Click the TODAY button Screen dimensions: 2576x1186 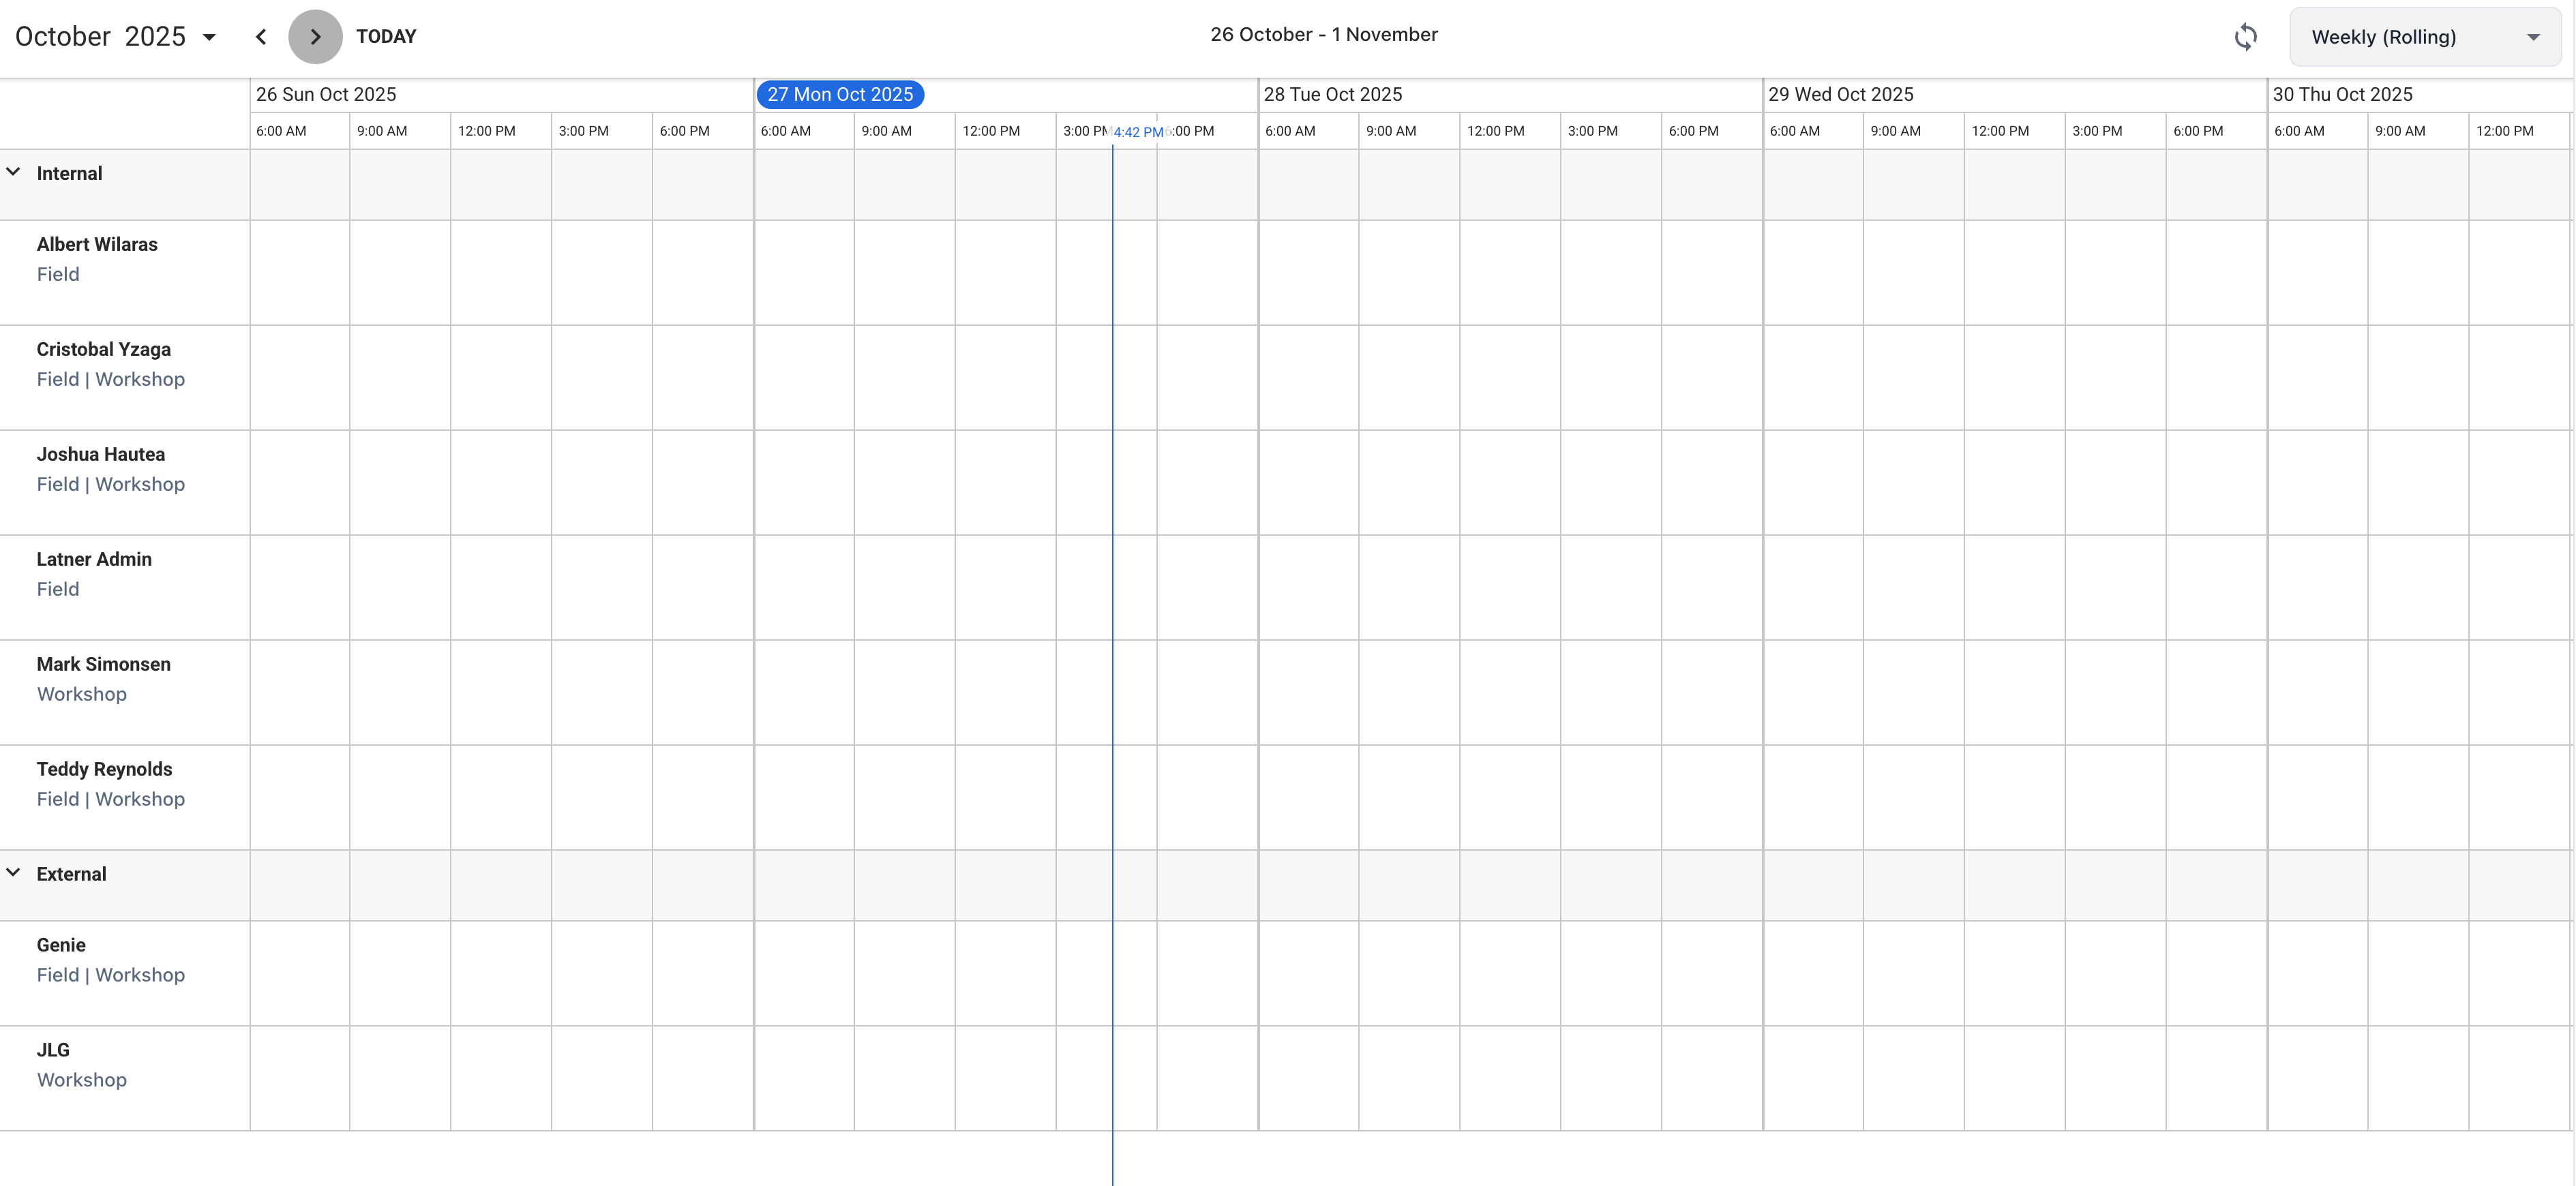tap(386, 37)
